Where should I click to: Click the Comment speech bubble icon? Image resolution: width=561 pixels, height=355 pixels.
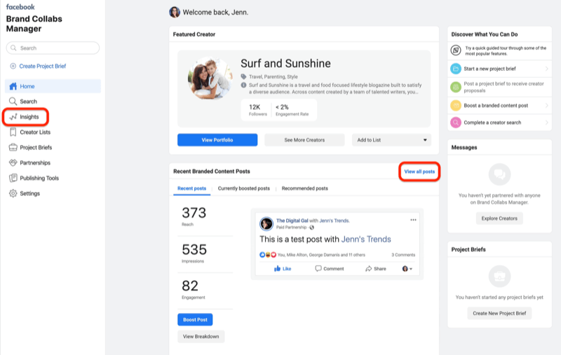(x=318, y=269)
